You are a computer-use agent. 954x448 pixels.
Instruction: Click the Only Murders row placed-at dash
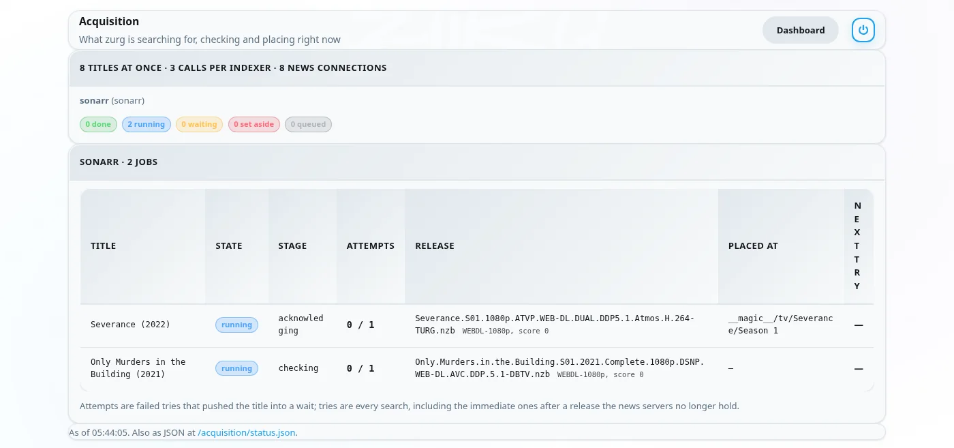(x=731, y=368)
